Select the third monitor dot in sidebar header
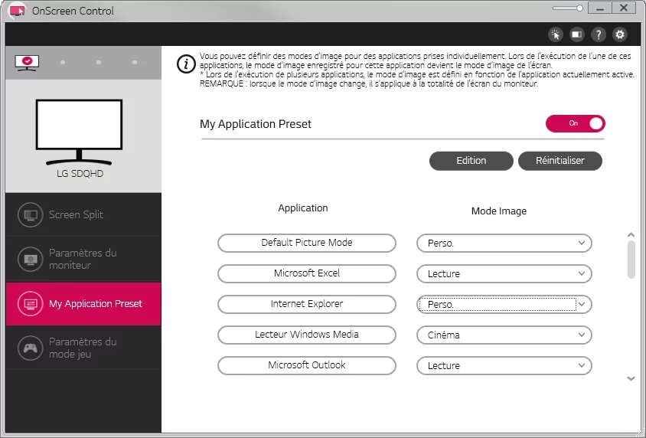This screenshot has height=438, width=646. tap(99, 63)
